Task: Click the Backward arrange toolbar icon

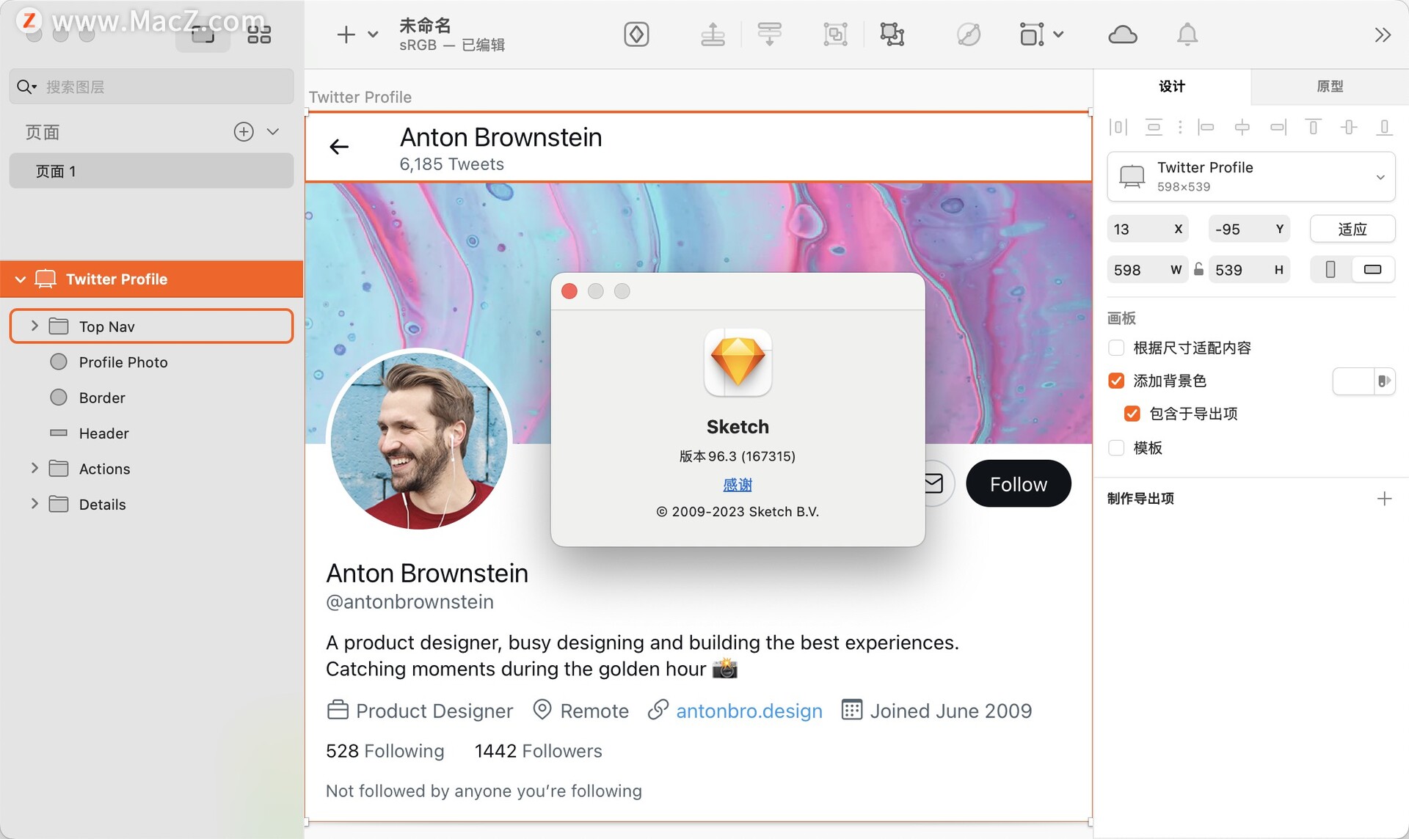Action: tap(769, 34)
